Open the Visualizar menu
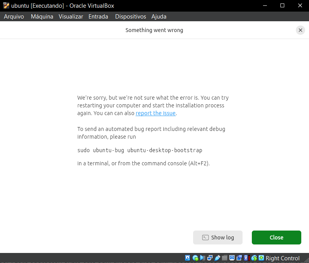Screen dimensions: 309x263 [x=71, y=17]
